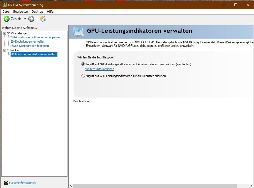This screenshot has width=254, height=188.
Task: Click the Entwickler category label
Action: click(13, 50)
